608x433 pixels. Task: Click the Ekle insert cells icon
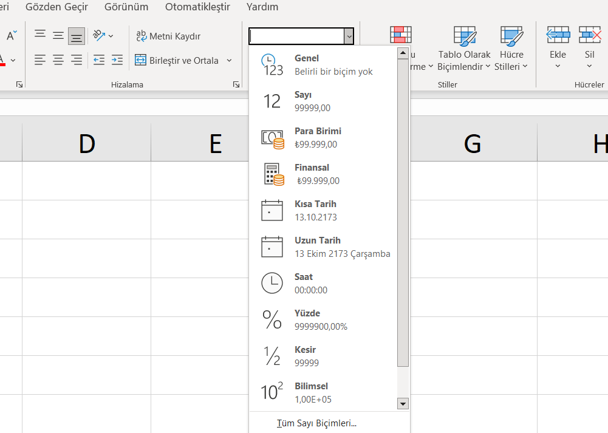(x=558, y=35)
